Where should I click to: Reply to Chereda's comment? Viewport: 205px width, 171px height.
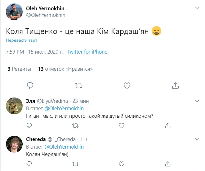click(29, 164)
